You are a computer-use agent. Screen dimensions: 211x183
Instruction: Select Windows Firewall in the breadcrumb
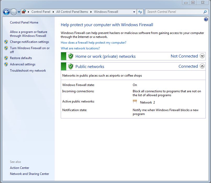coord(106,12)
